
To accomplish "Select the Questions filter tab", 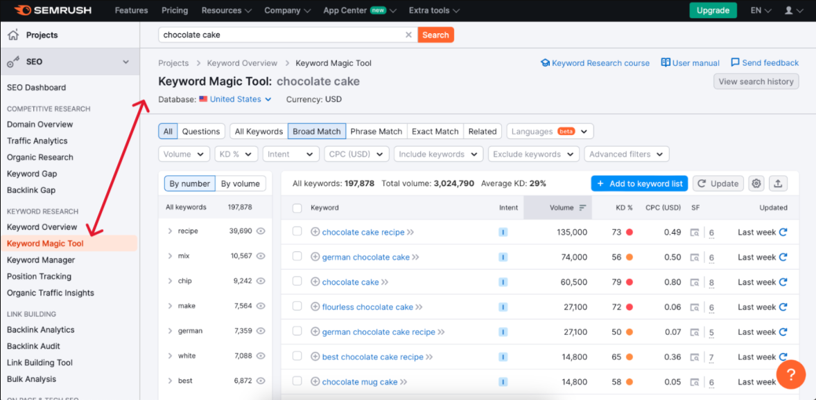I will click(201, 131).
